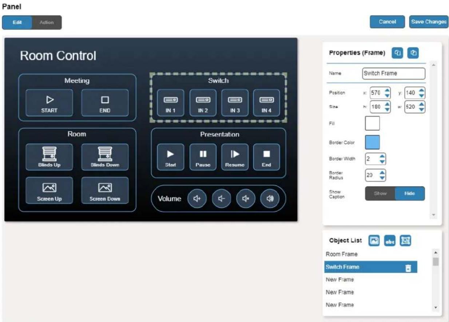Select the IN 4 switch input
Image resolution: width=449 pixels, height=322 pixels.
coord(267,103)
